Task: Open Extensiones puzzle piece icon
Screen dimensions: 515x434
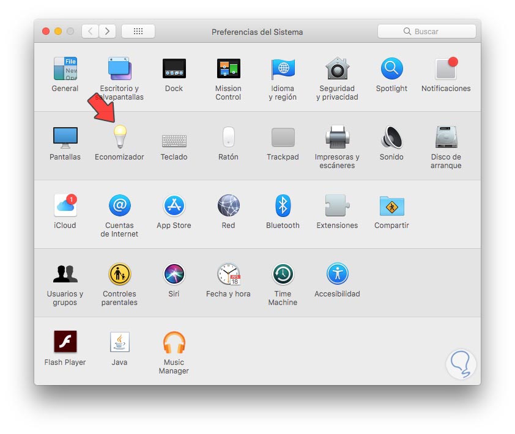Action: (337, 205)
